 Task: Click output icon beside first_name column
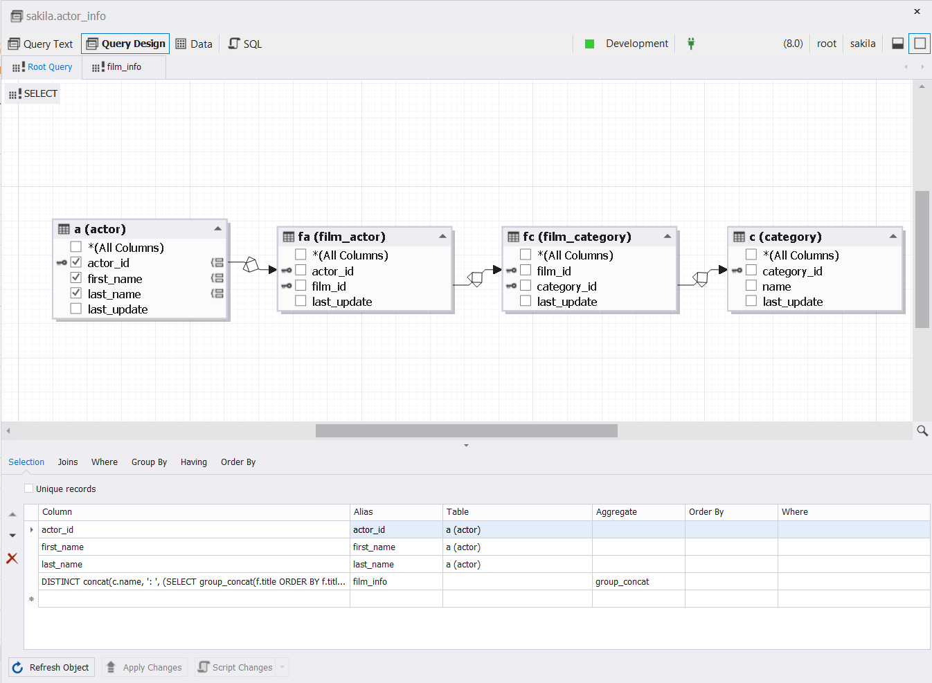pos(217,278)
